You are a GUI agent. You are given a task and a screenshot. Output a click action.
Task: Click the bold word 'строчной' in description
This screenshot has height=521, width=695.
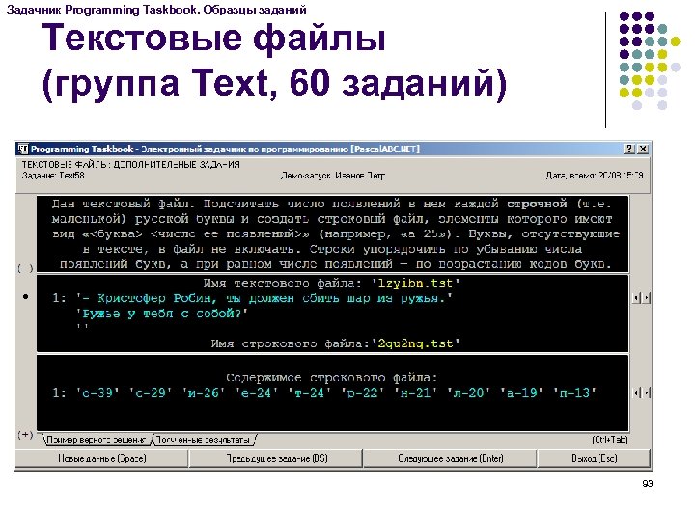pyautogui.click(x=537, y=204)
